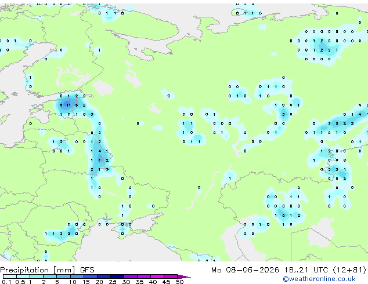Click legend label '20' under color bar
The image size is (368, 284).
coord(99,282)
